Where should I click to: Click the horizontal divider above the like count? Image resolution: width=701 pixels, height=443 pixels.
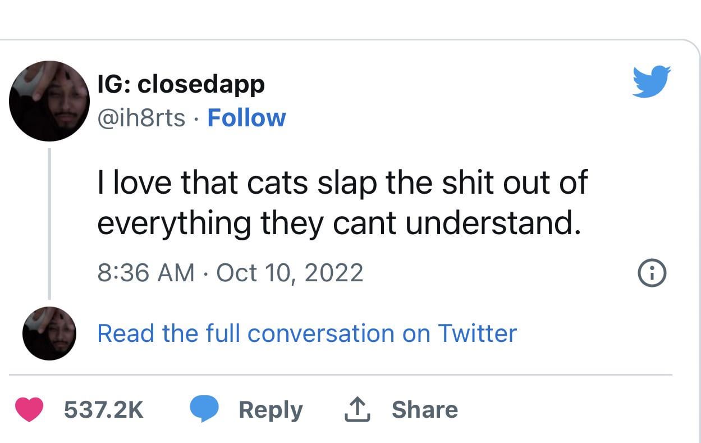(x=340, y=374)
